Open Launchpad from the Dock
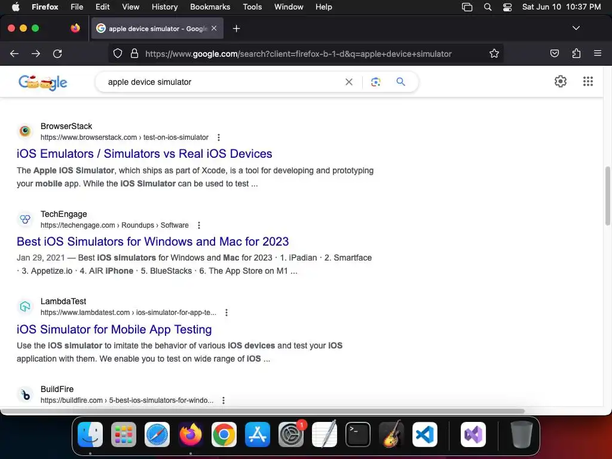This screenshot has height=459, width=612. (124, 434)
